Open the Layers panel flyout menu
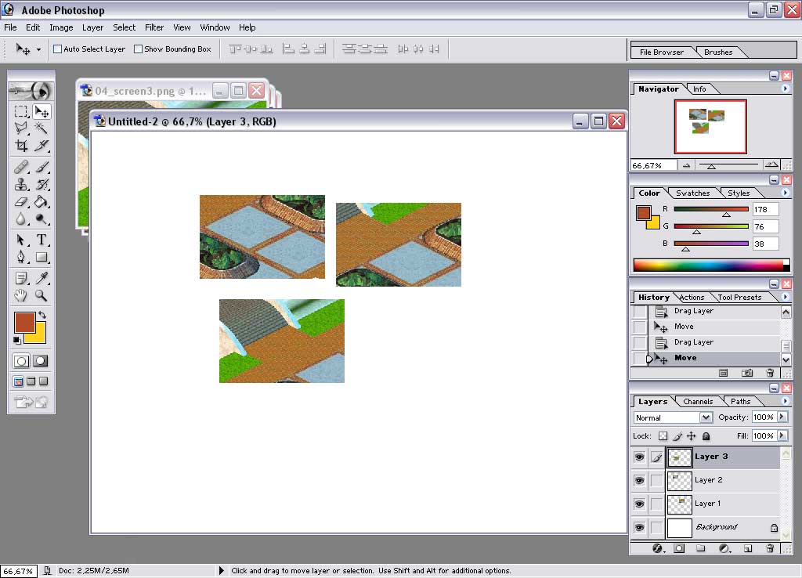 pyautogui.click(x=785, y=401)
